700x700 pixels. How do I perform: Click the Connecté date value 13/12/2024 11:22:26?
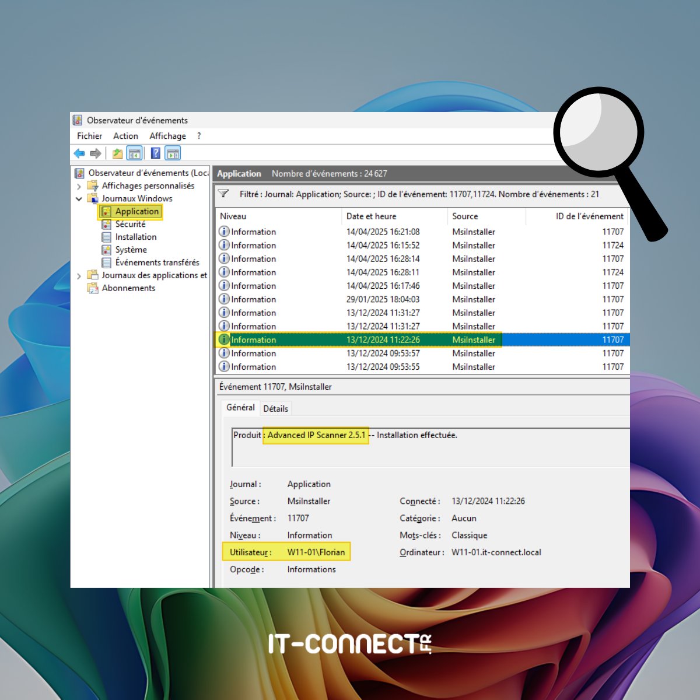[488, 501]
